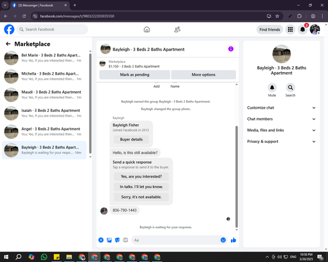The image size is (328, 262).
Task: Open the Angel conversation
Action: [x=44, y=132]
